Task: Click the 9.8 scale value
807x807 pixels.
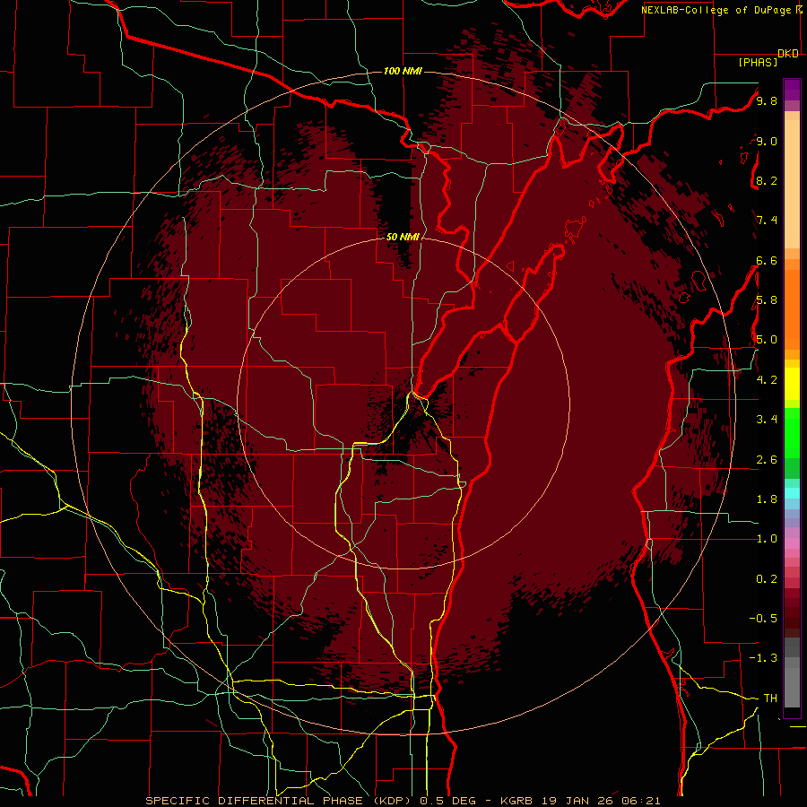Action: (x=767, y=101)
